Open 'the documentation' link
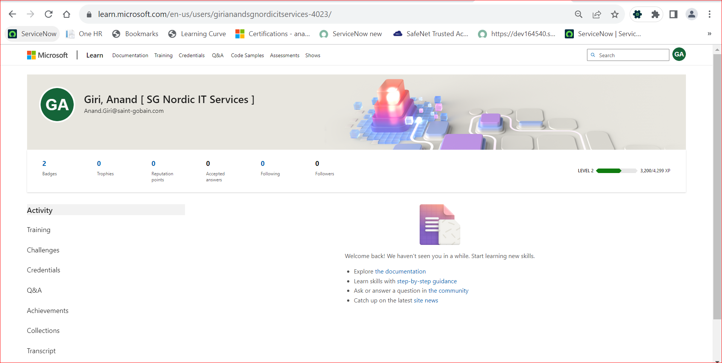722x363 pixels. 400,272
